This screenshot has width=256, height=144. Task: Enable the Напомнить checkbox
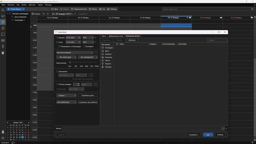point(57,71)
